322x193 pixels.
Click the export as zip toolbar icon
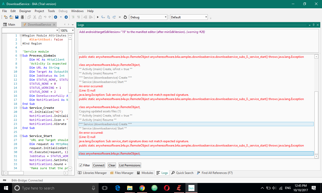coord(22,17)
